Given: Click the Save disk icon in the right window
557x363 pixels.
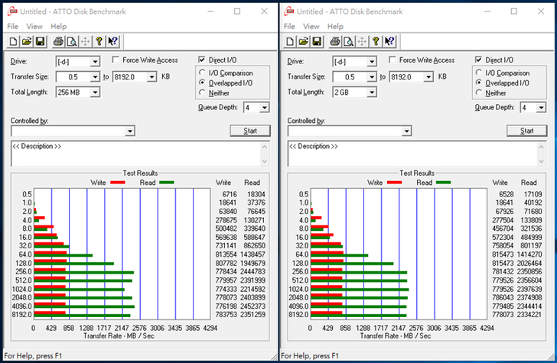Looking at the screenshot, I should coord(315,41).
